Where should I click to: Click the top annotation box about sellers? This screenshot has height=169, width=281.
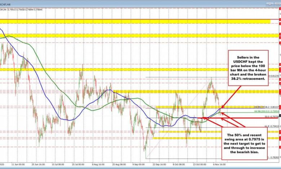coord(247,68)
